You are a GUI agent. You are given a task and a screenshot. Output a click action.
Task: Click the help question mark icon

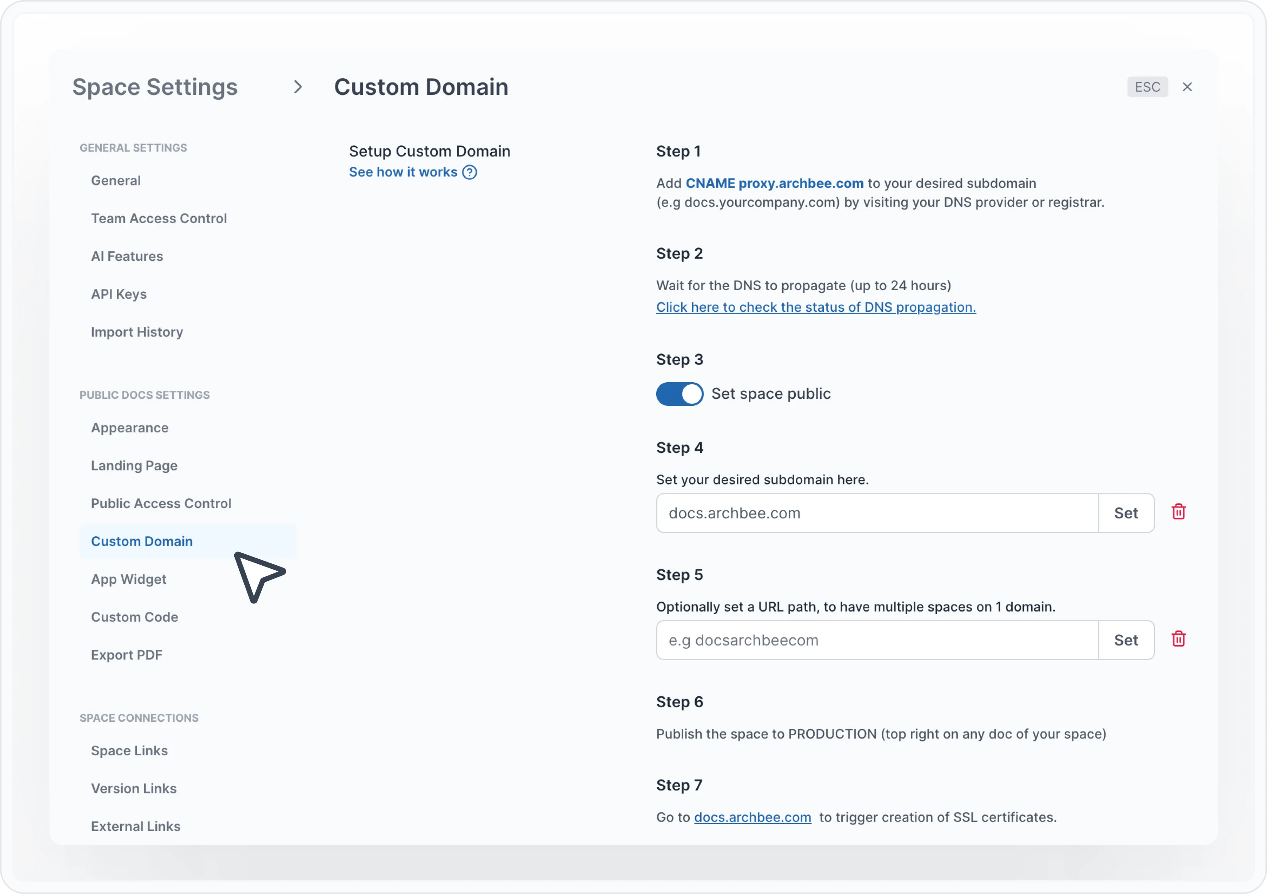(x=470, y=172)
